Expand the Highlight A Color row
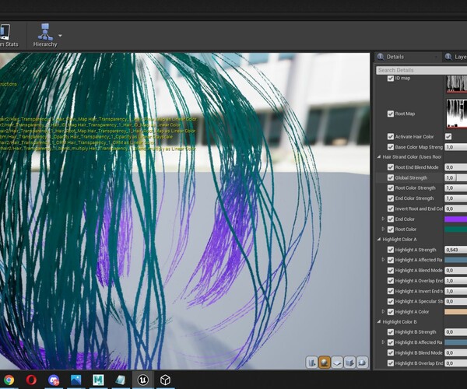The height and width of the screenshot is (389, 467). click(x=383, y=312)
